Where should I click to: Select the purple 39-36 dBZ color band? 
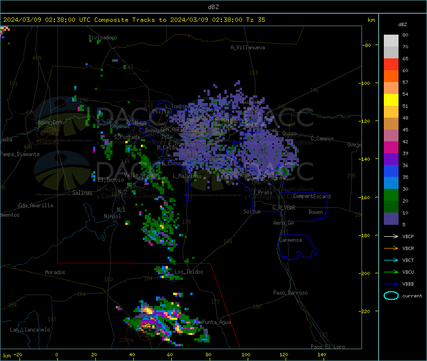(x=391, y=159)
